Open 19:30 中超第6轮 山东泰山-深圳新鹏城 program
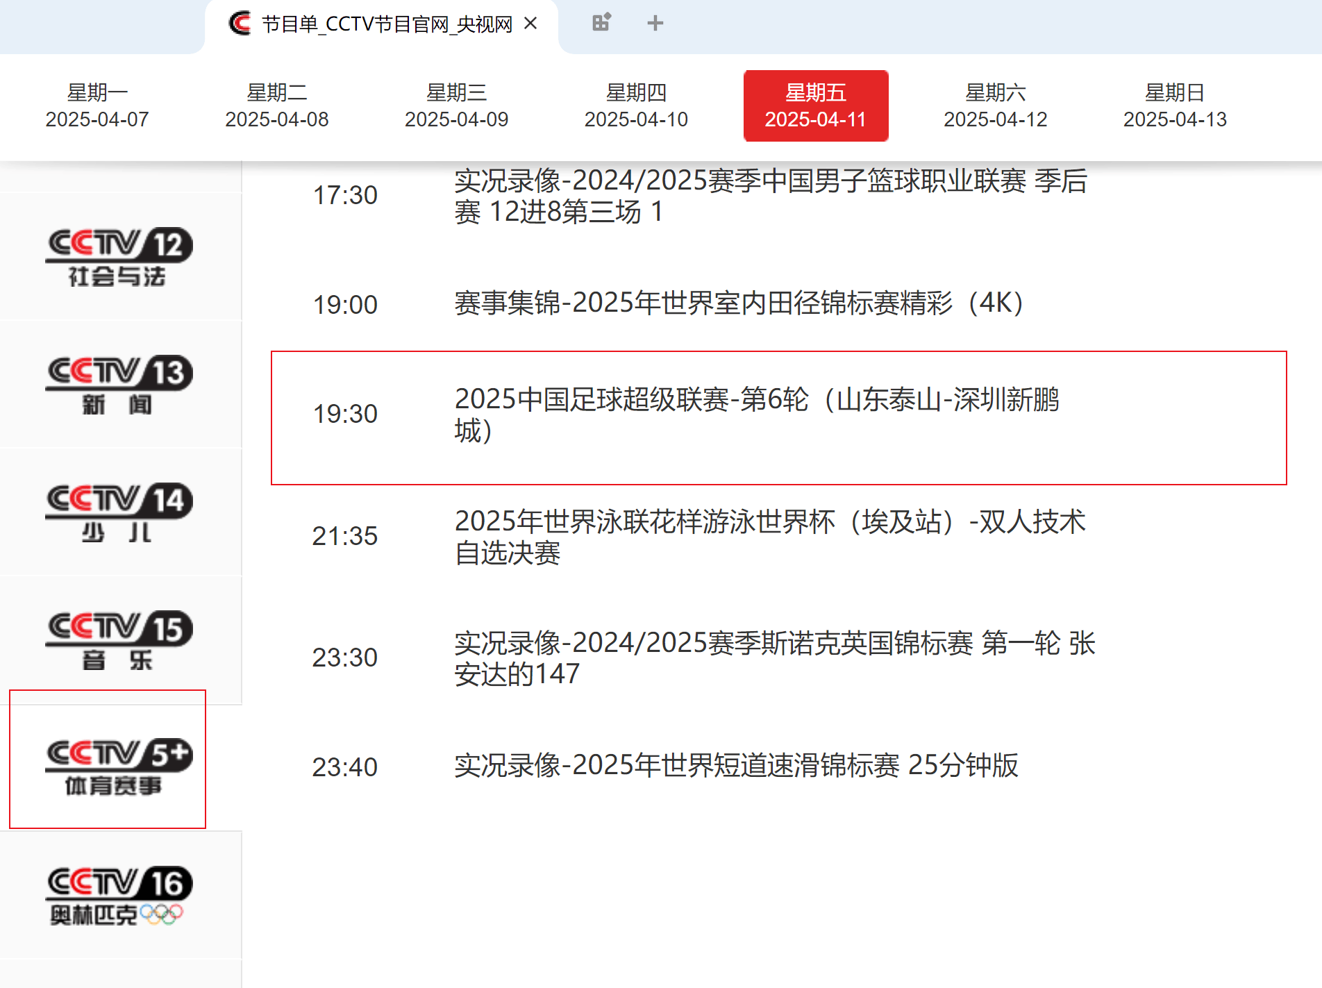 [757, 415]
